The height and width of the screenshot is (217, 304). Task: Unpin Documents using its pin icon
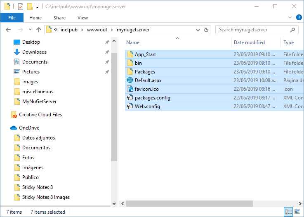coord(107,62)
